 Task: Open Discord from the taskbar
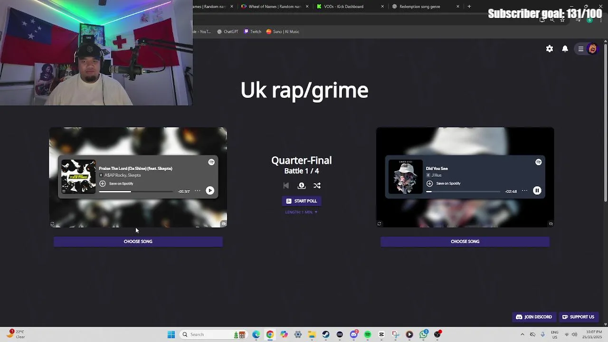coord(354,334)
